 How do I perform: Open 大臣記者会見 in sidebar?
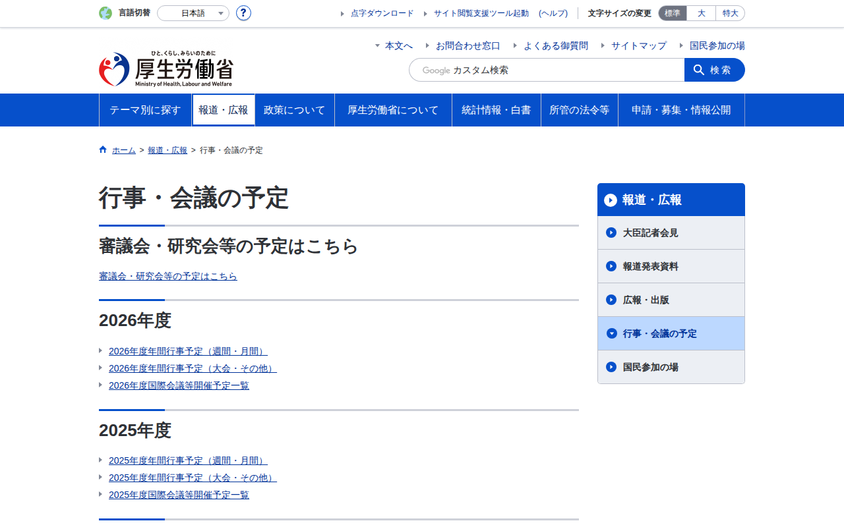(671, 233)
